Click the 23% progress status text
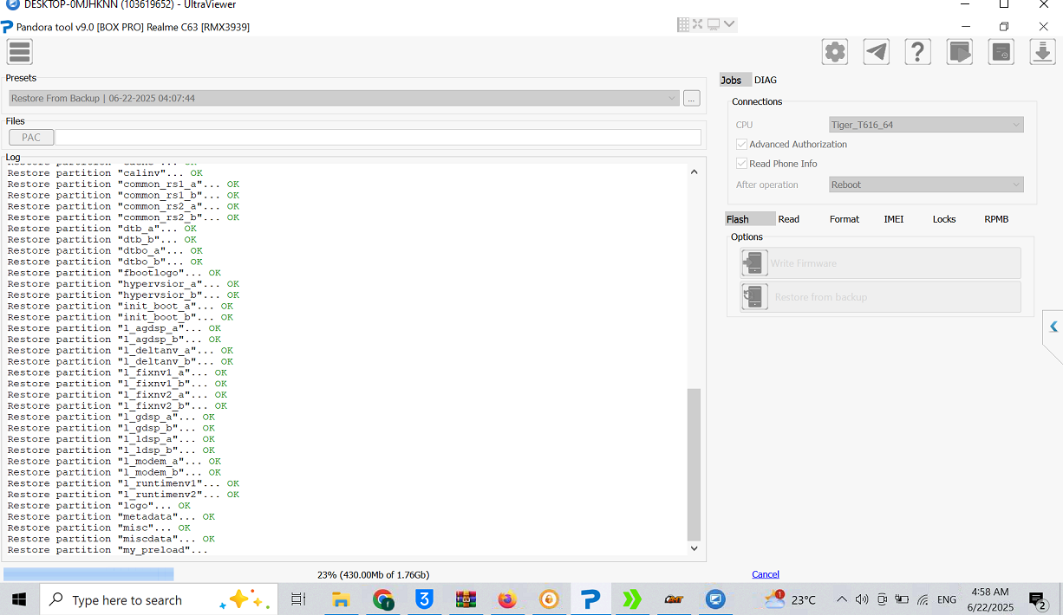Image resolution: width=1063 pixels, height=615 pixels. (x=374, y=574)
